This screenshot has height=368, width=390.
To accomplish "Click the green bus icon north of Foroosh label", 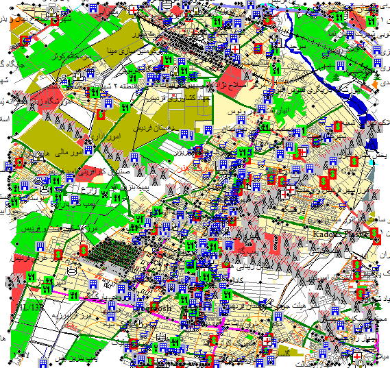I will point(191,265).
